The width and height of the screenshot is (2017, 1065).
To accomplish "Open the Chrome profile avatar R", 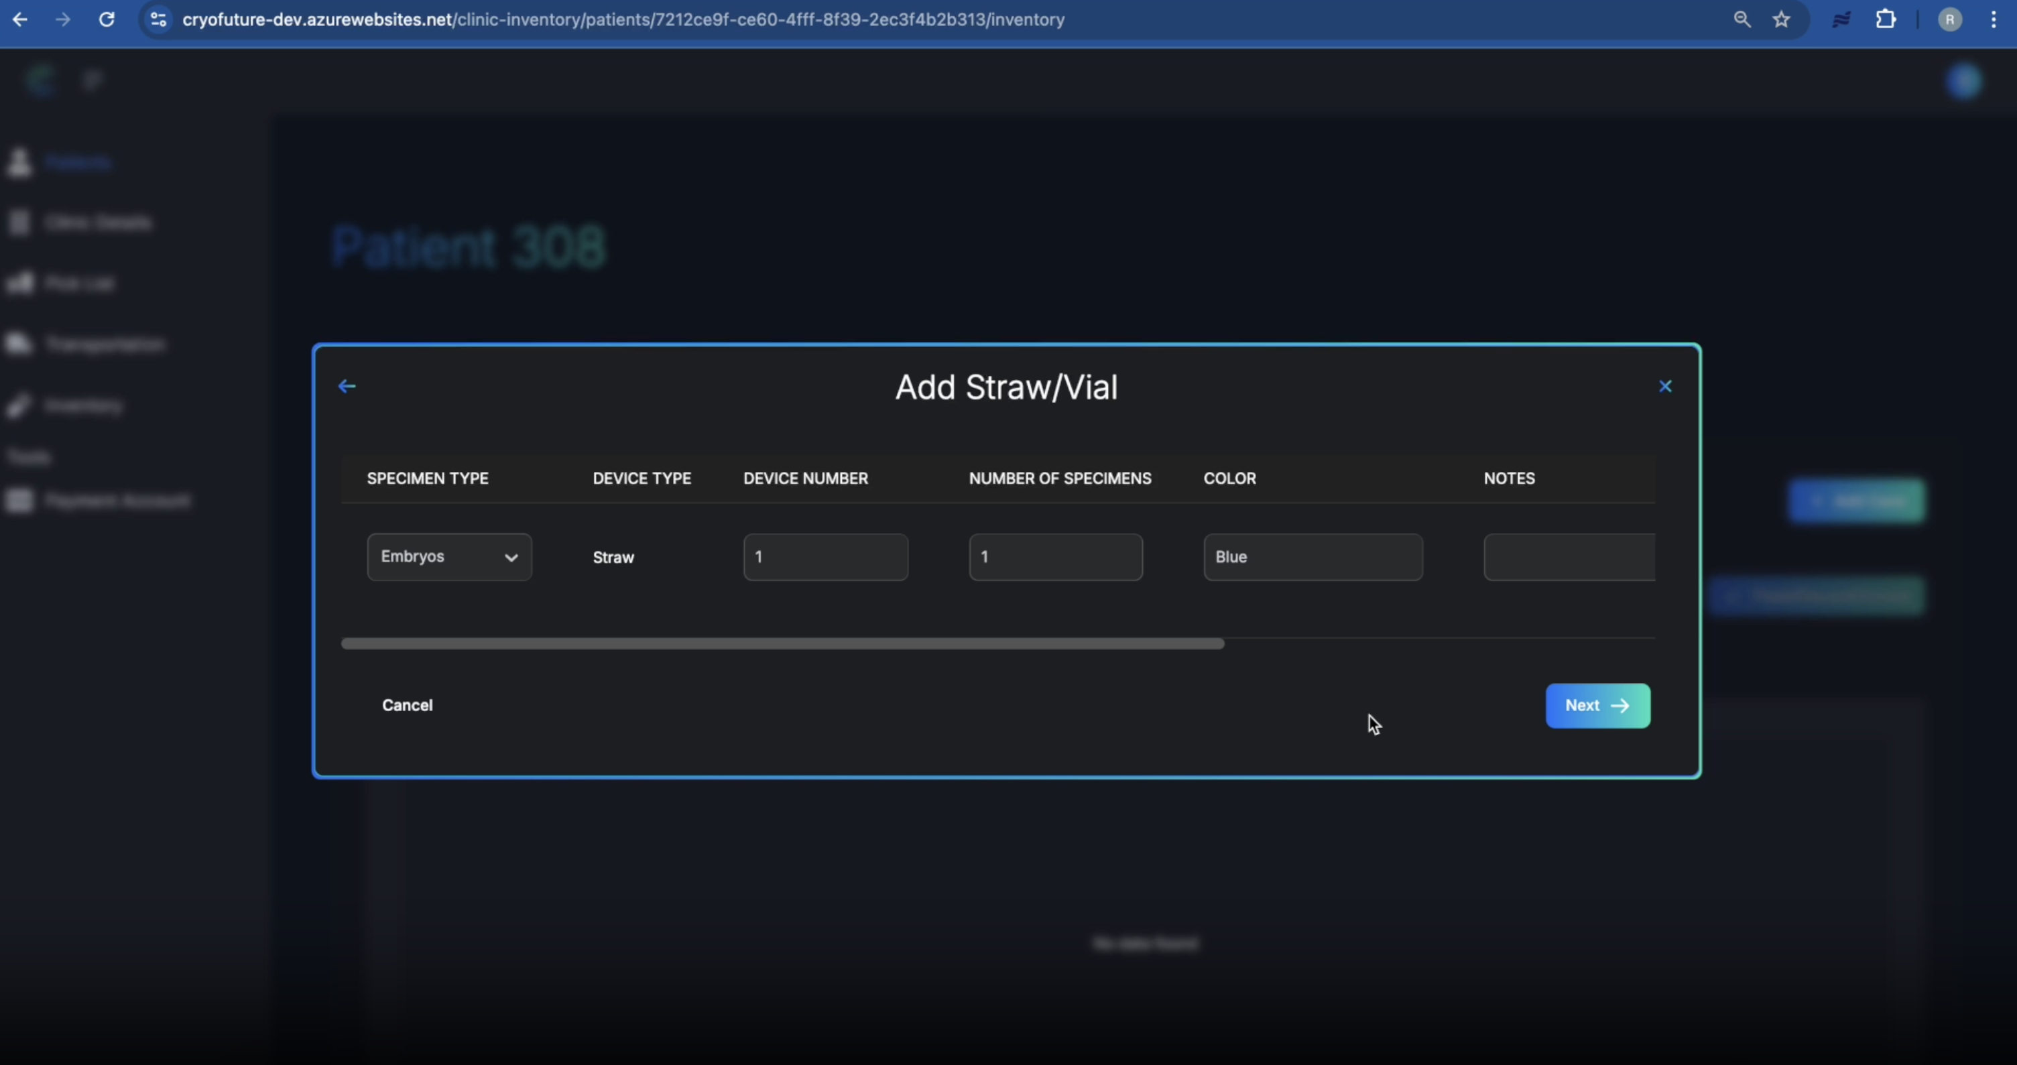I will click(x=1950, y=19).
